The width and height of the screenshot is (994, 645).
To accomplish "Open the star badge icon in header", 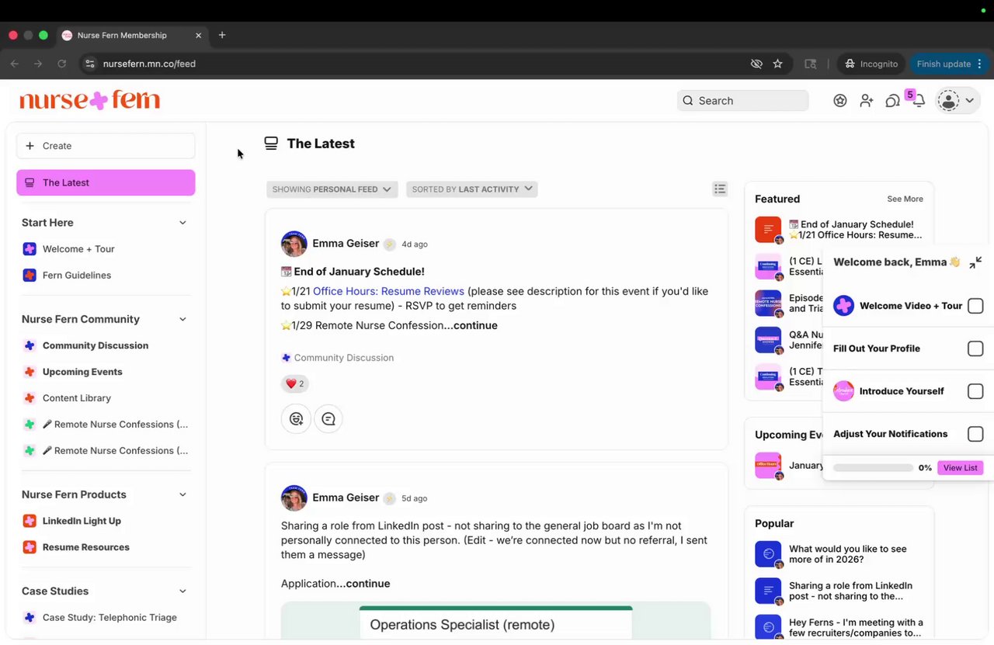I will pyautogui.click(x=840, y=100).
